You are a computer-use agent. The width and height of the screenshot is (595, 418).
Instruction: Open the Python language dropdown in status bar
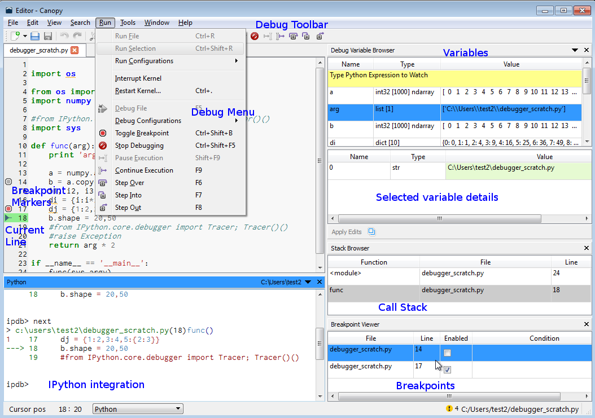coord(138,409)
